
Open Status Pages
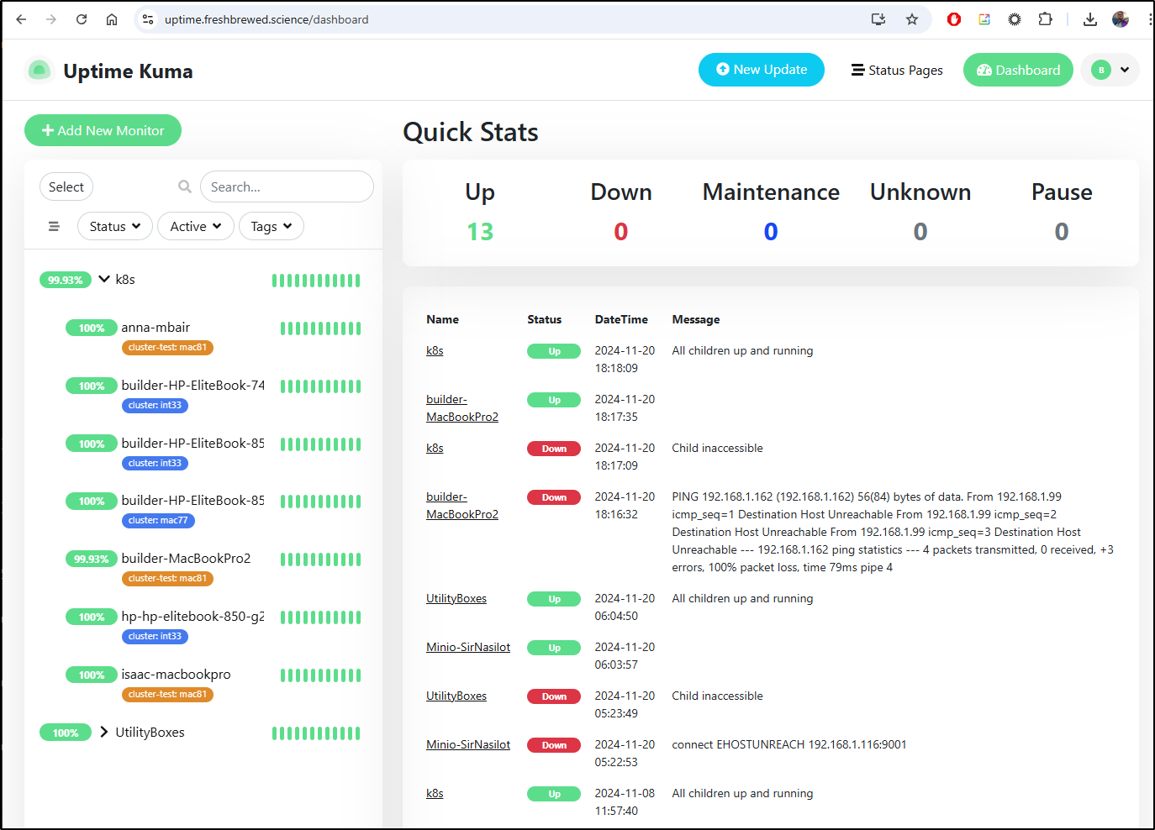(897, 71)
